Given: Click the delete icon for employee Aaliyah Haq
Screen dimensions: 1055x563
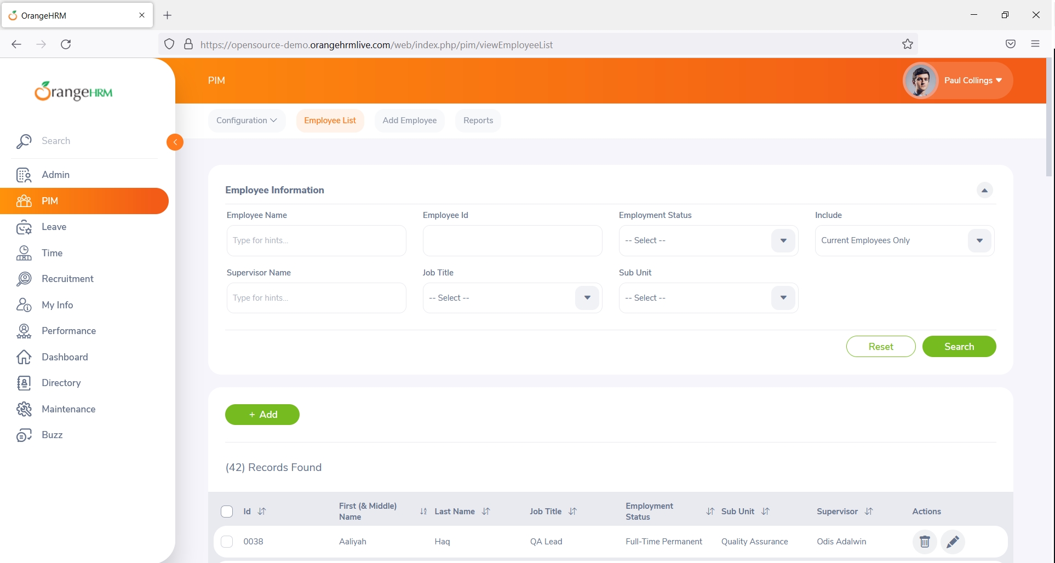Looking at the screenshot, I should click(x=925, y=542).
